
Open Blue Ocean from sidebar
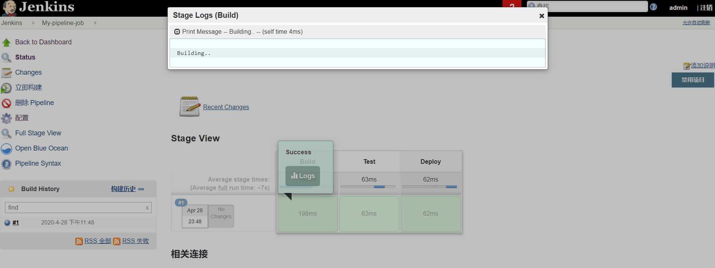pos(41,148)
